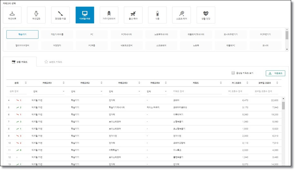Open the 카테고리2 filter dropdown

tap(87, 91)
